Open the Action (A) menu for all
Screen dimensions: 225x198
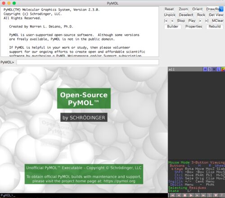[x=205, y=69]
